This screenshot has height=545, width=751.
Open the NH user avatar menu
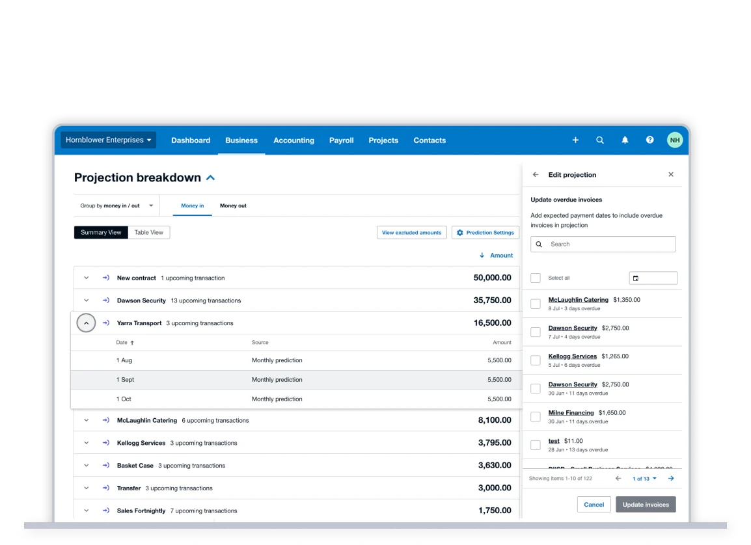[x=675, y=140]
